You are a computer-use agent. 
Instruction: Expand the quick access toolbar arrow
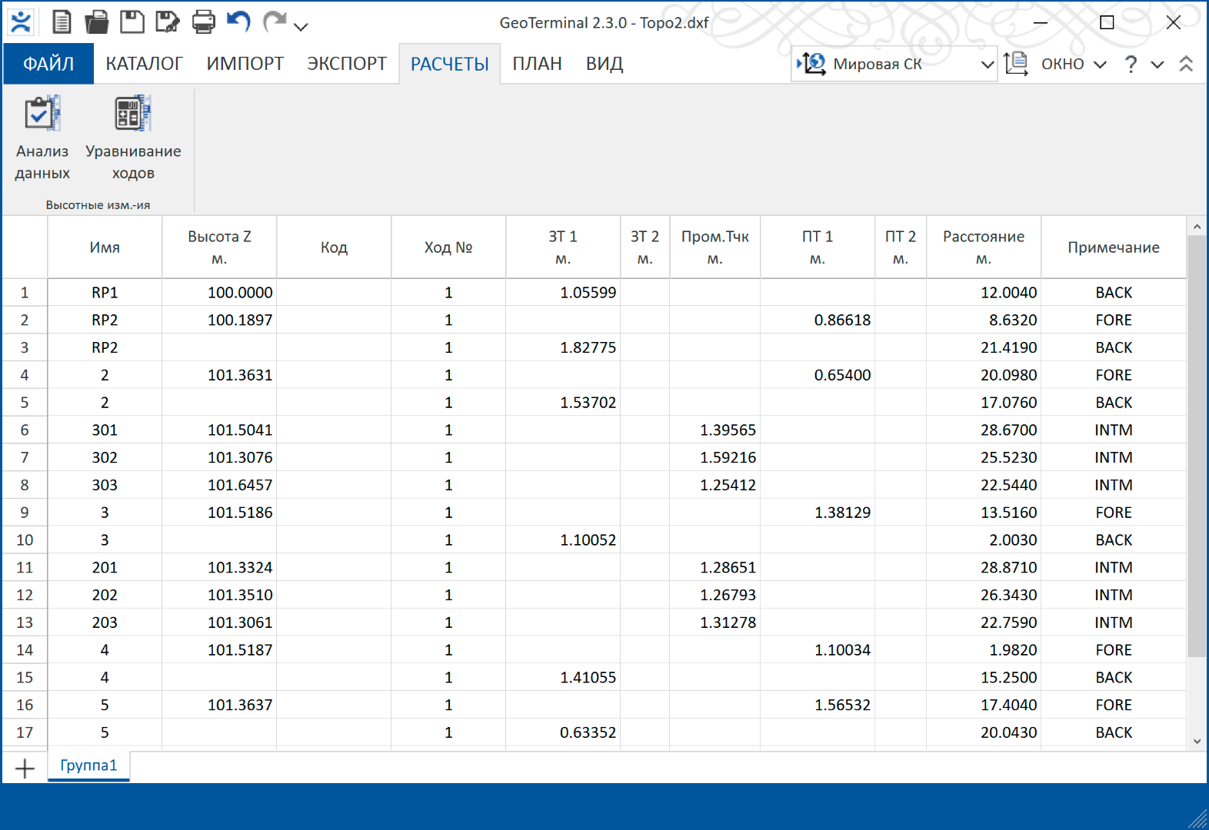point(301,27)
